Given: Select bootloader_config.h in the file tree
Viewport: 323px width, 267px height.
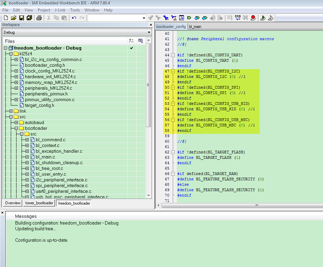Looking at the screenshot, I should click(45, 65).
